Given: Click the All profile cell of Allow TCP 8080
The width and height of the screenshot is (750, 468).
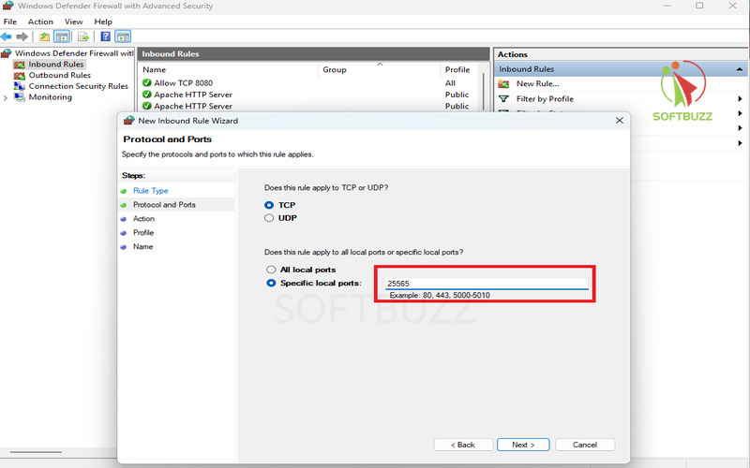Looking at the screenshot, I should [450, 83].
